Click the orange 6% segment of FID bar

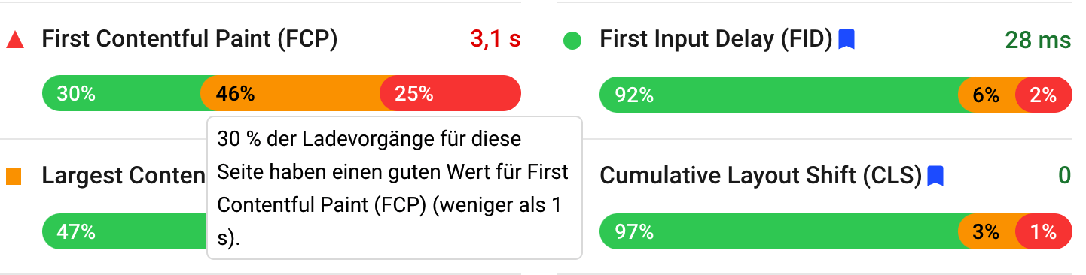(x=987, y=95)
